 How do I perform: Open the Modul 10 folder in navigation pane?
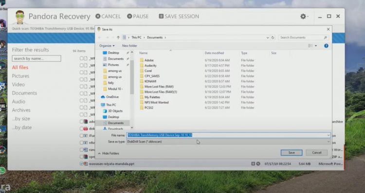tap(115, 89)
